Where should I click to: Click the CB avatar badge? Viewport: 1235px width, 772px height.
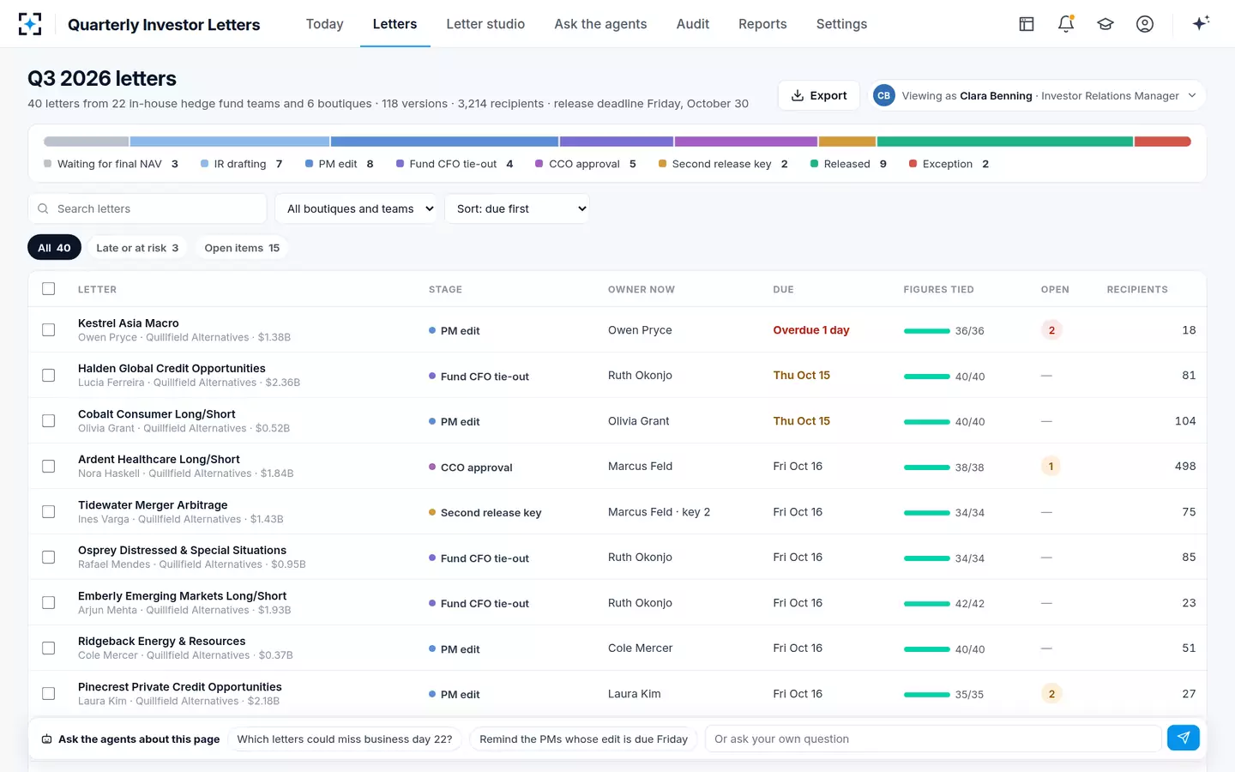[884, 95]
